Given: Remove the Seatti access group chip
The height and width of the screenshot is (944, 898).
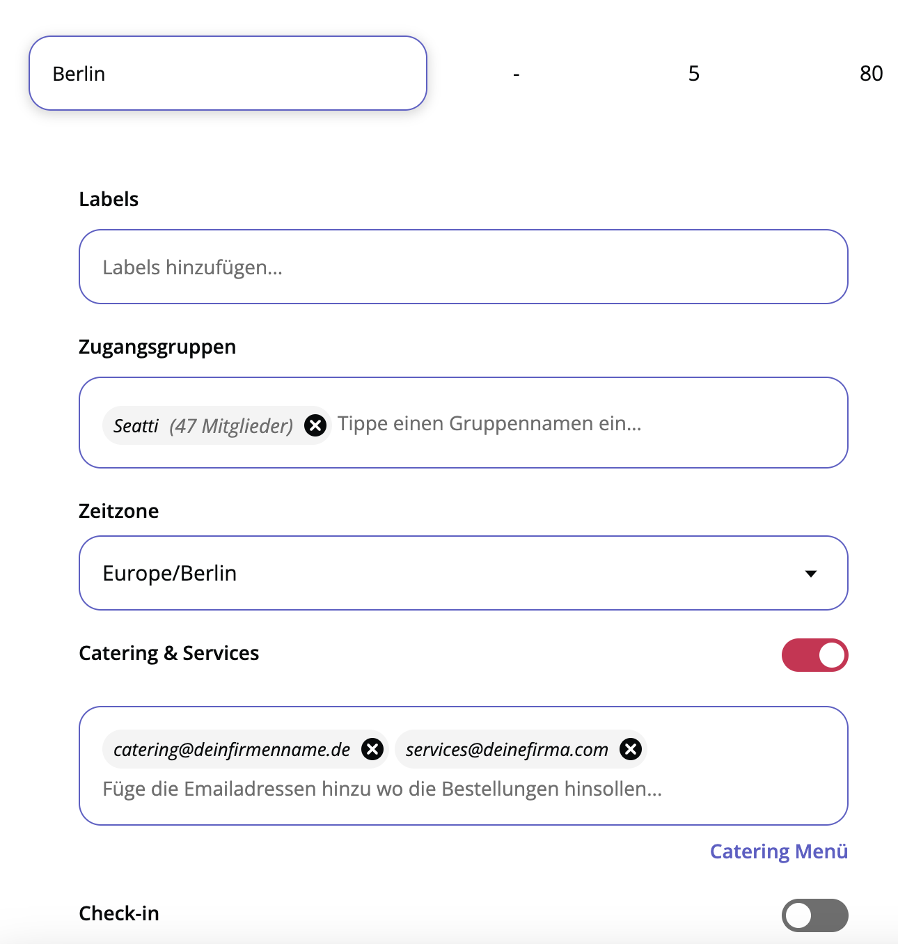Looking at the screenshot, I should coord(315,425).
